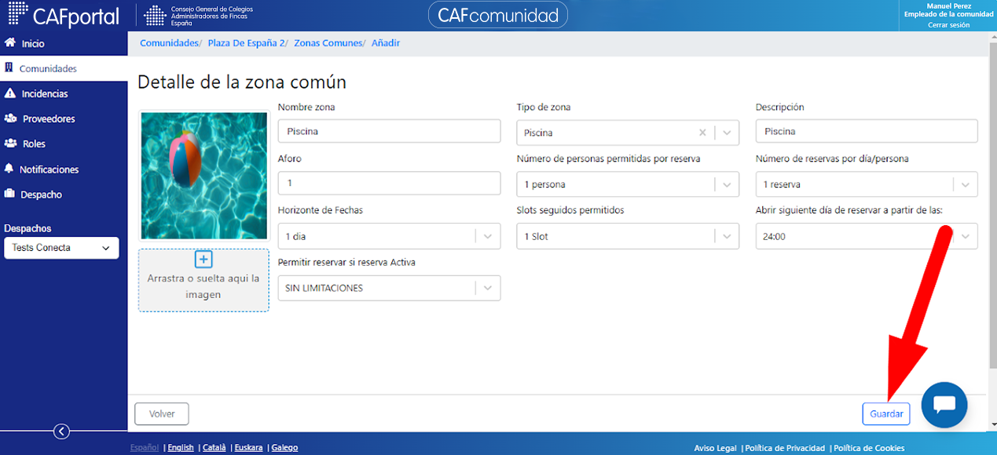Open the Tests Conecta despacho selector
The width and height of the screenshot is (997, 455).
tap(61, 248)
